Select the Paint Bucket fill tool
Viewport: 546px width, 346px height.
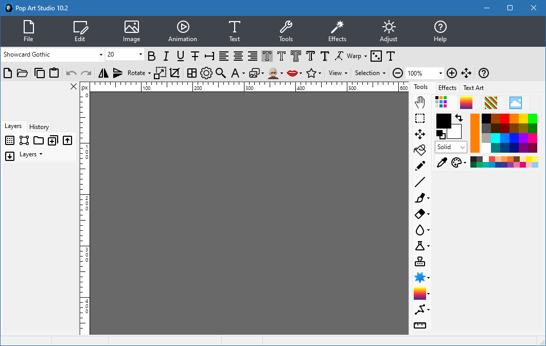(420, 150)
